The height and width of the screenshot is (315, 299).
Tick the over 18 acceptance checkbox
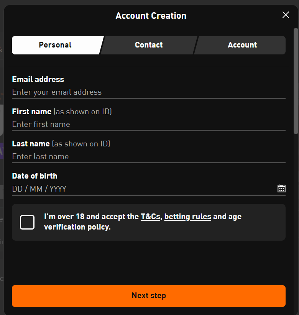pyautogui.click(x=27, y=222)
